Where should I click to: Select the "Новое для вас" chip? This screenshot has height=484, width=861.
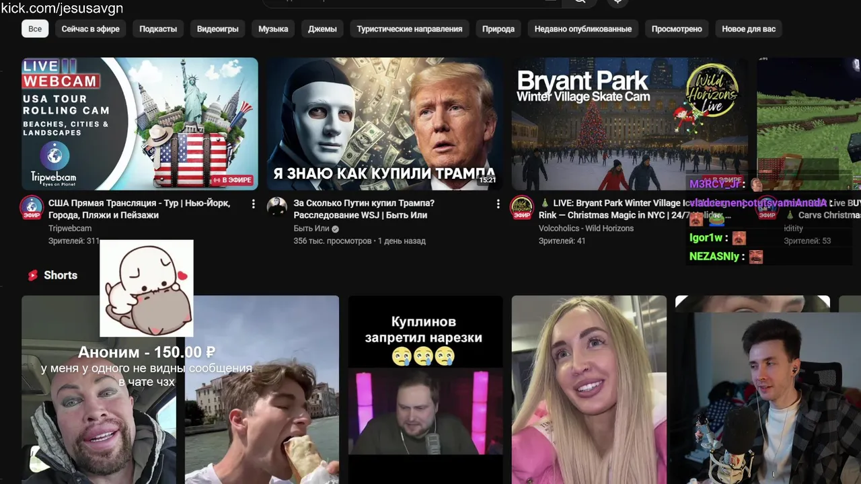(749, 29)
